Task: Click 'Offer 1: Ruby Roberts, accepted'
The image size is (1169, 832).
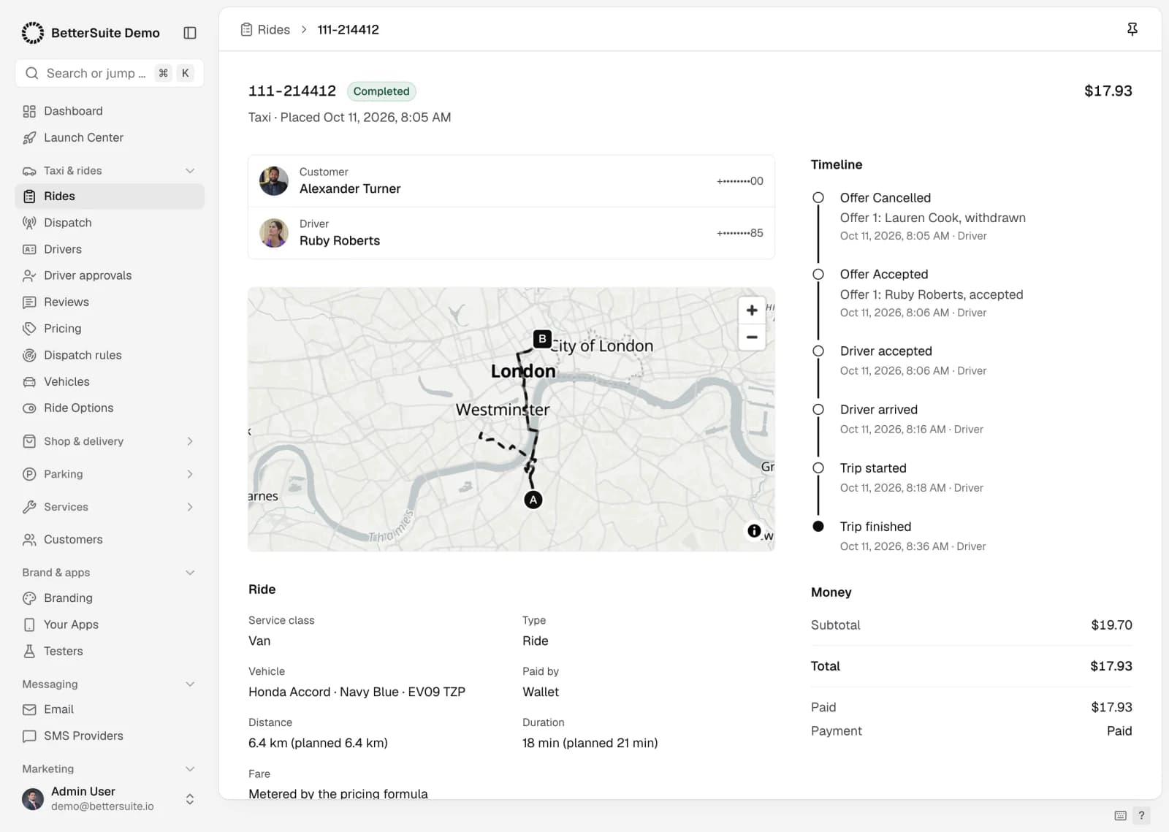Action: [932, 294]
